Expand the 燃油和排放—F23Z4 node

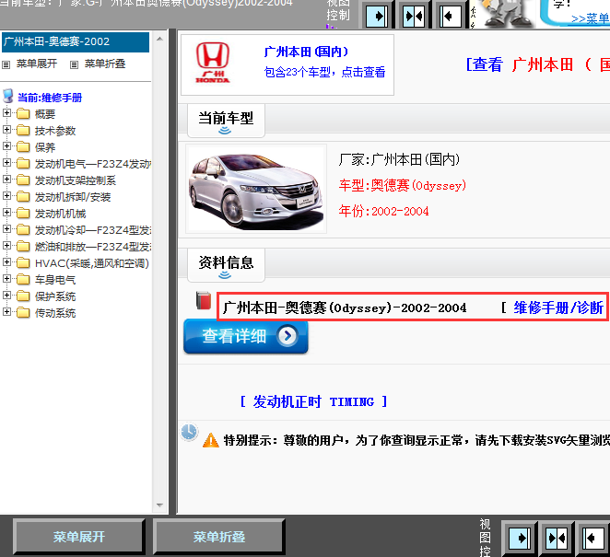coord(6,245)
